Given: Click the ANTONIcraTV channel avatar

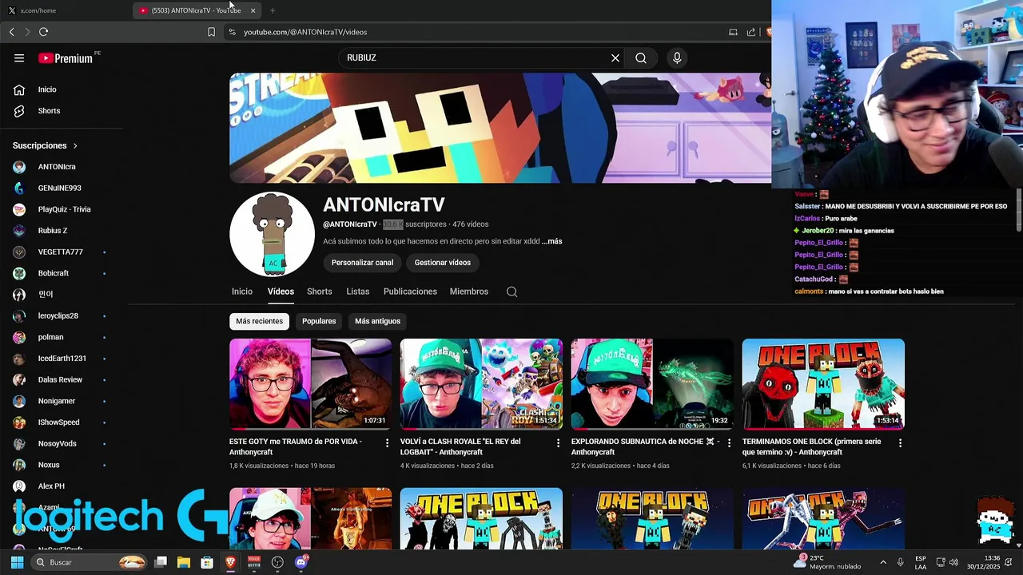Looking at the screenshot, I should coord(272,235).
